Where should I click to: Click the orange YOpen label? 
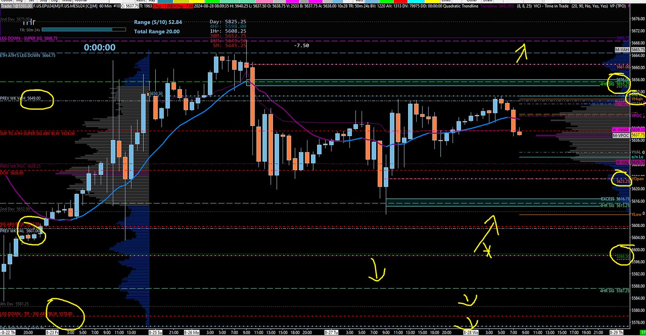click(x=638, y=179)
